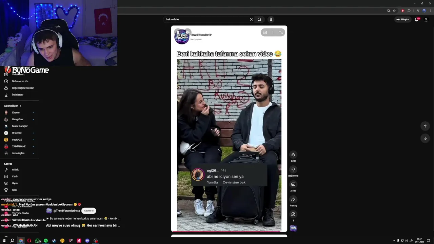
Task: Open the Windows notification center
Action: coord(429,241)
